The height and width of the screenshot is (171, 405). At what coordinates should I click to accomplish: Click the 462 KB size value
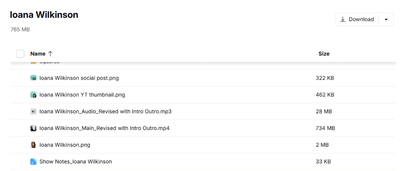pos(325,94)
